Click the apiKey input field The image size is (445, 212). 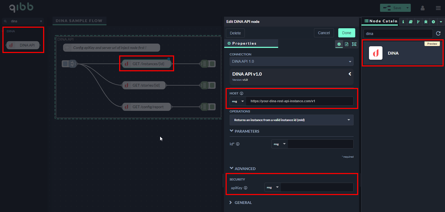tap(317, 187)
